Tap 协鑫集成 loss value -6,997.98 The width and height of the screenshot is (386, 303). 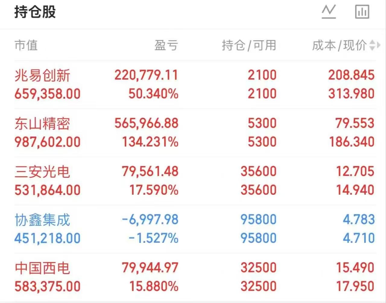click(x=150, y=220)
